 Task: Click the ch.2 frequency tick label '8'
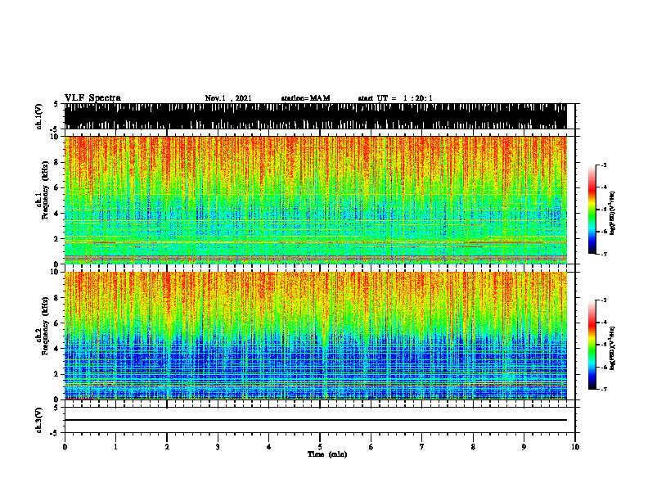57,298
